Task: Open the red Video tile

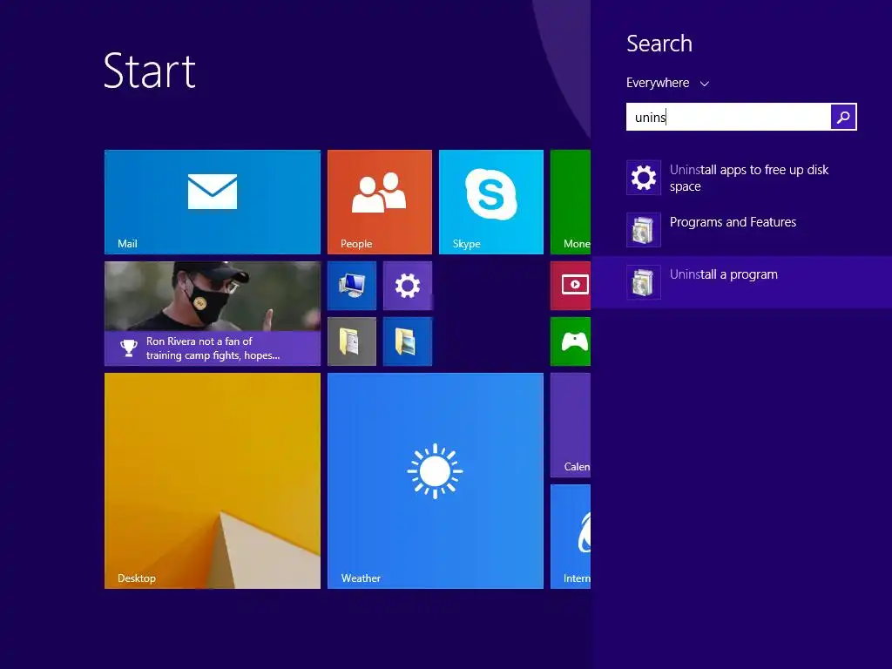Action: 571,286
